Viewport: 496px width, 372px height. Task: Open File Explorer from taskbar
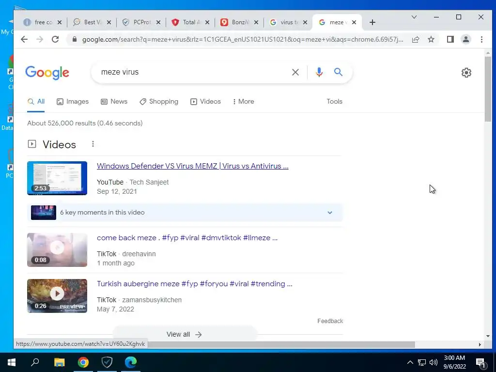(x=59, y=362)
